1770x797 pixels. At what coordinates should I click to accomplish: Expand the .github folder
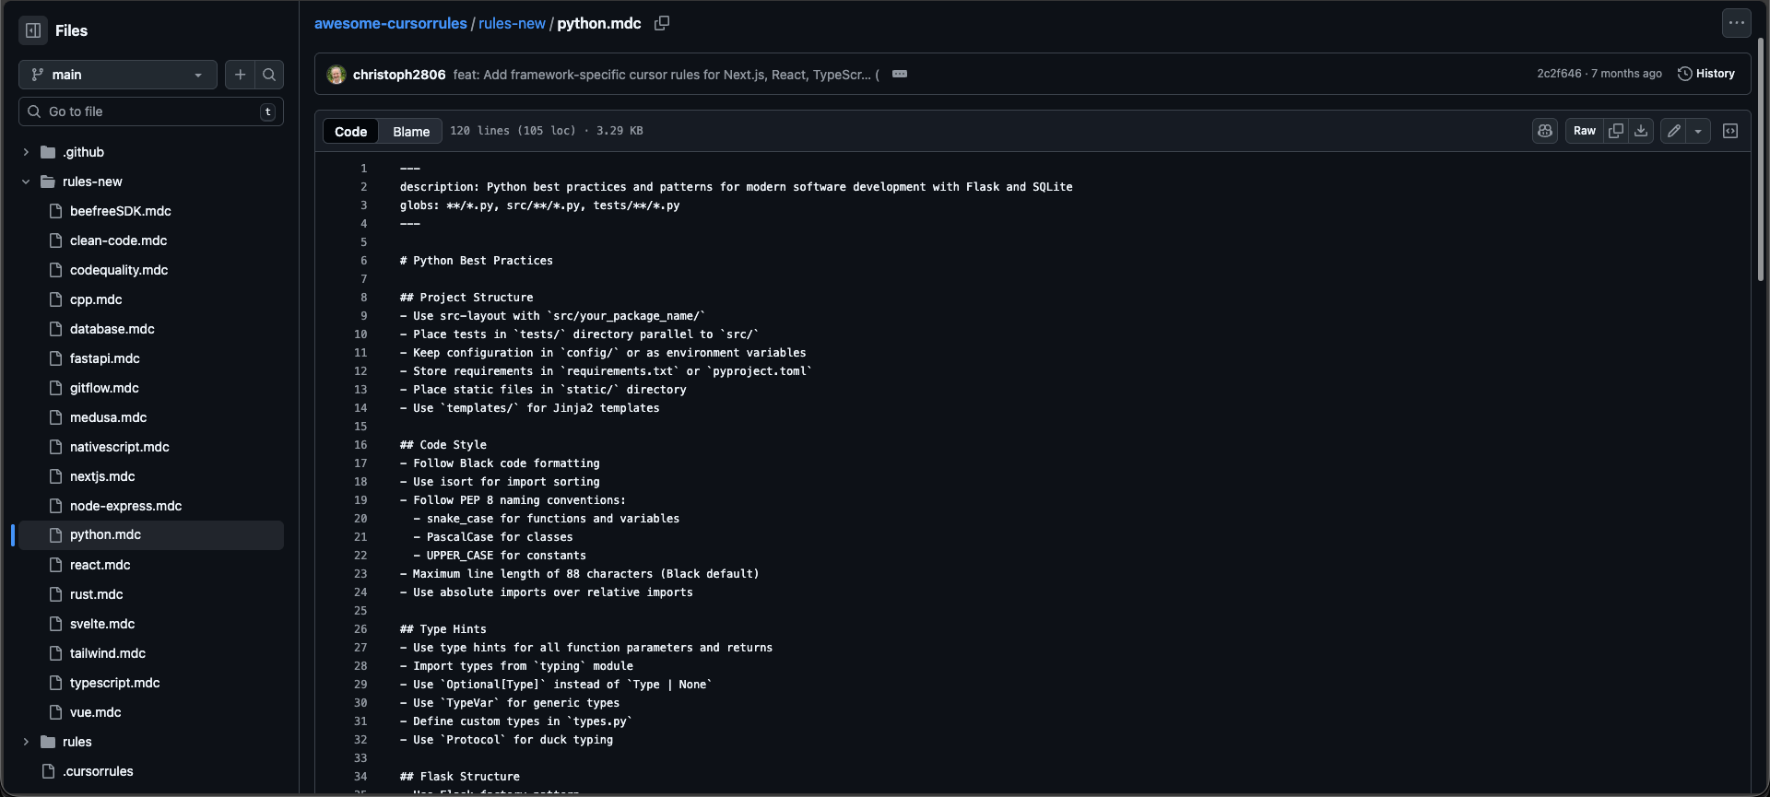pos(26,152)
